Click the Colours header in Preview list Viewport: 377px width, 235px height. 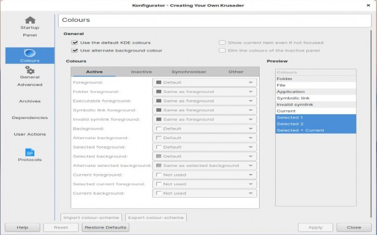coord(316,72)
